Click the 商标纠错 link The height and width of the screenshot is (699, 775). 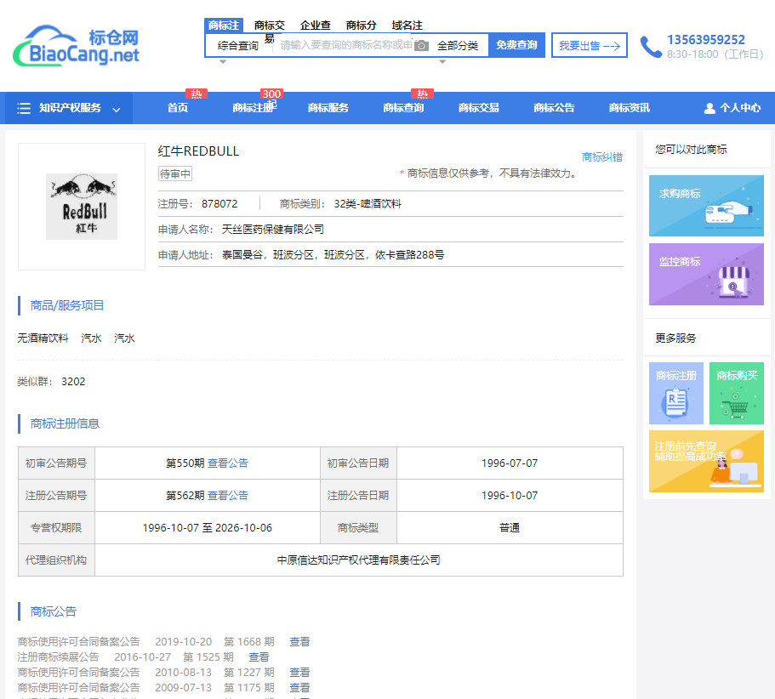pos(602,157)
